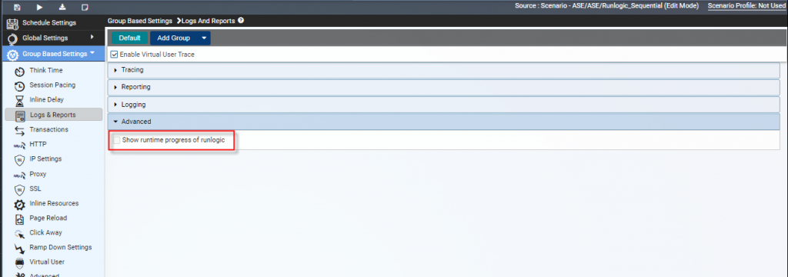Select SSL settings label
Image resolution: width=788 pixels, height=277 pixels.
[x=35, y=189]
